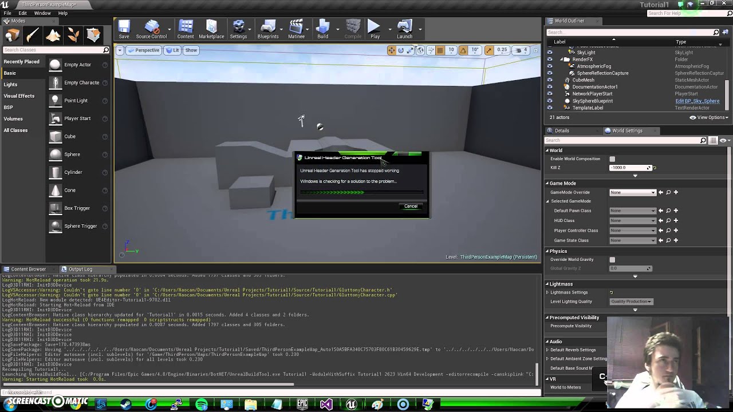Open the Settings toolbar icon

click(238, 29)
